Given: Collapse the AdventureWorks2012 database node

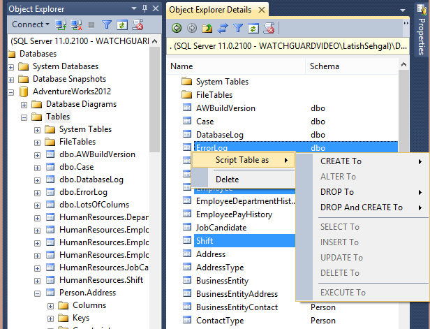Looking at the screenshot, I should [x=12, y=92].
